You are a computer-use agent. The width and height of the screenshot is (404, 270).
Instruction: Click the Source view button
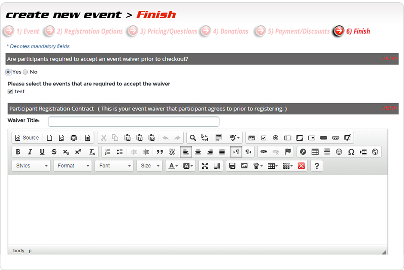point(27,138)
